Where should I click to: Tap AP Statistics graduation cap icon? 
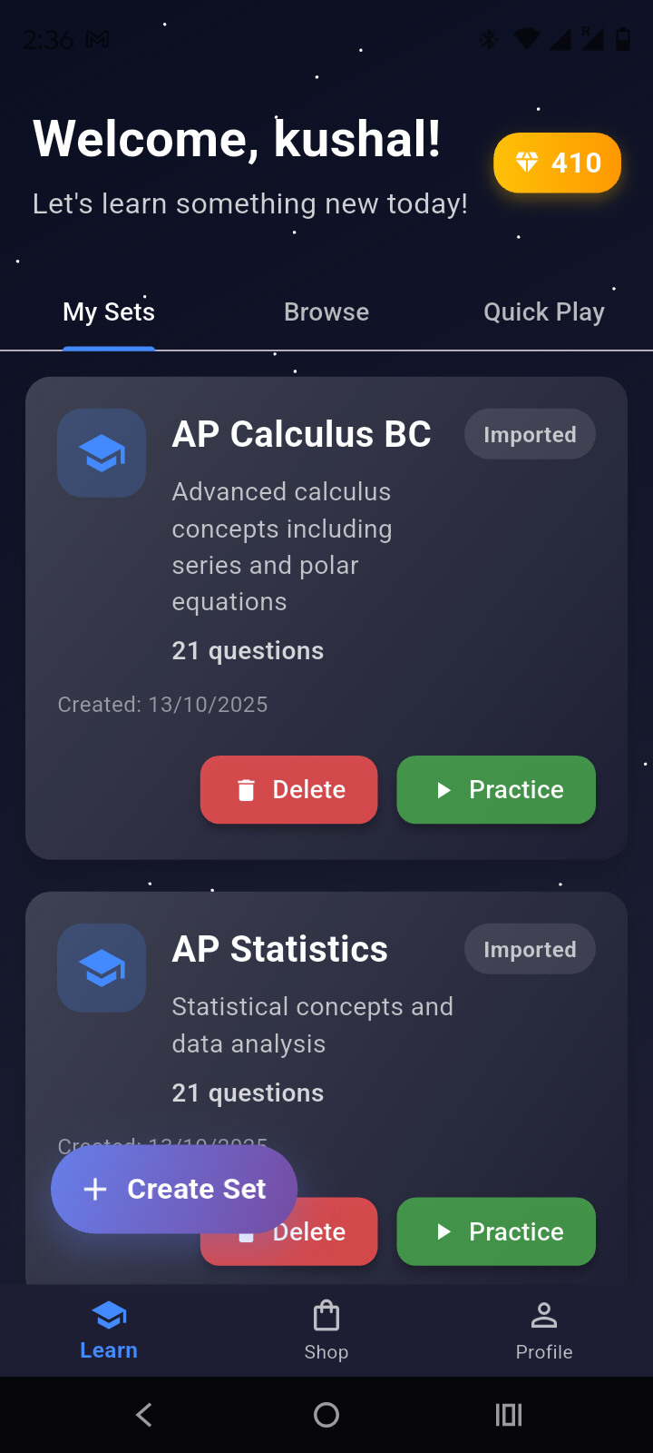click(x=102, y=967)
